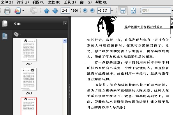Click the paragraph starting 要记住

(128, 96)
